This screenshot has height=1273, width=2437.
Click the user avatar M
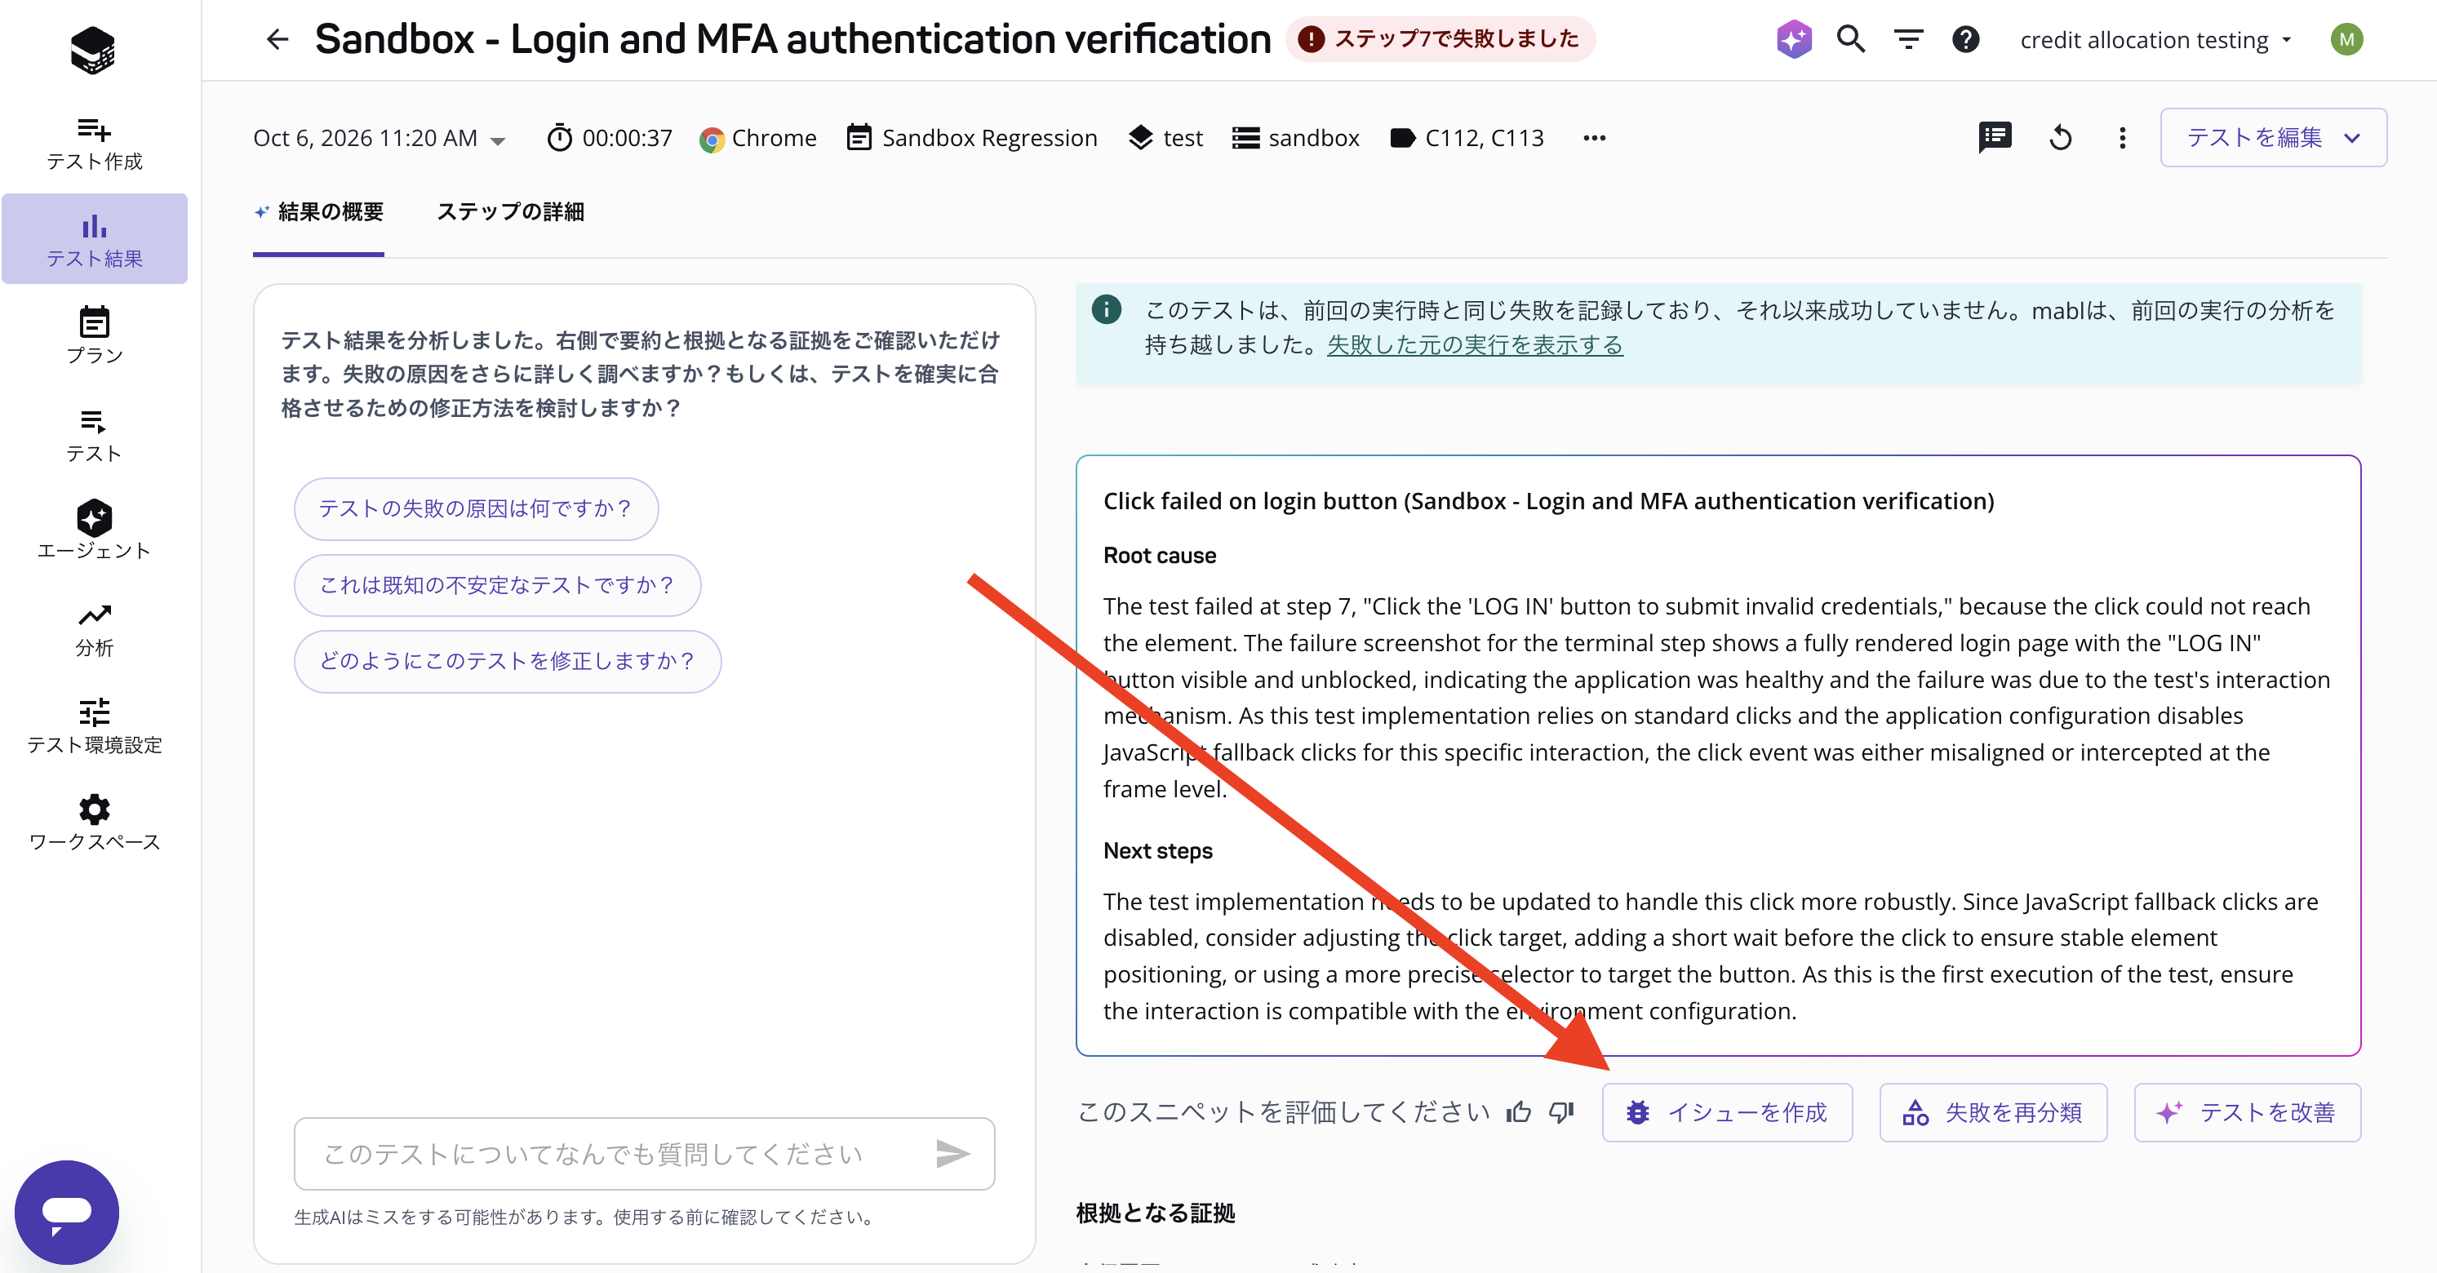point(2346,40)
